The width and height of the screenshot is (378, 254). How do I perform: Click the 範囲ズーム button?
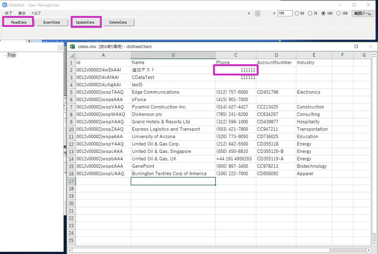(363, 13)
